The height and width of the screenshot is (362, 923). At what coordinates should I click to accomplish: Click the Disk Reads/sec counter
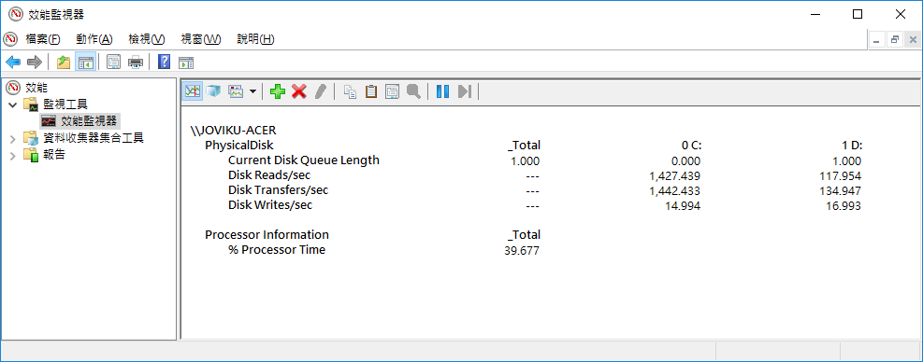269,175
